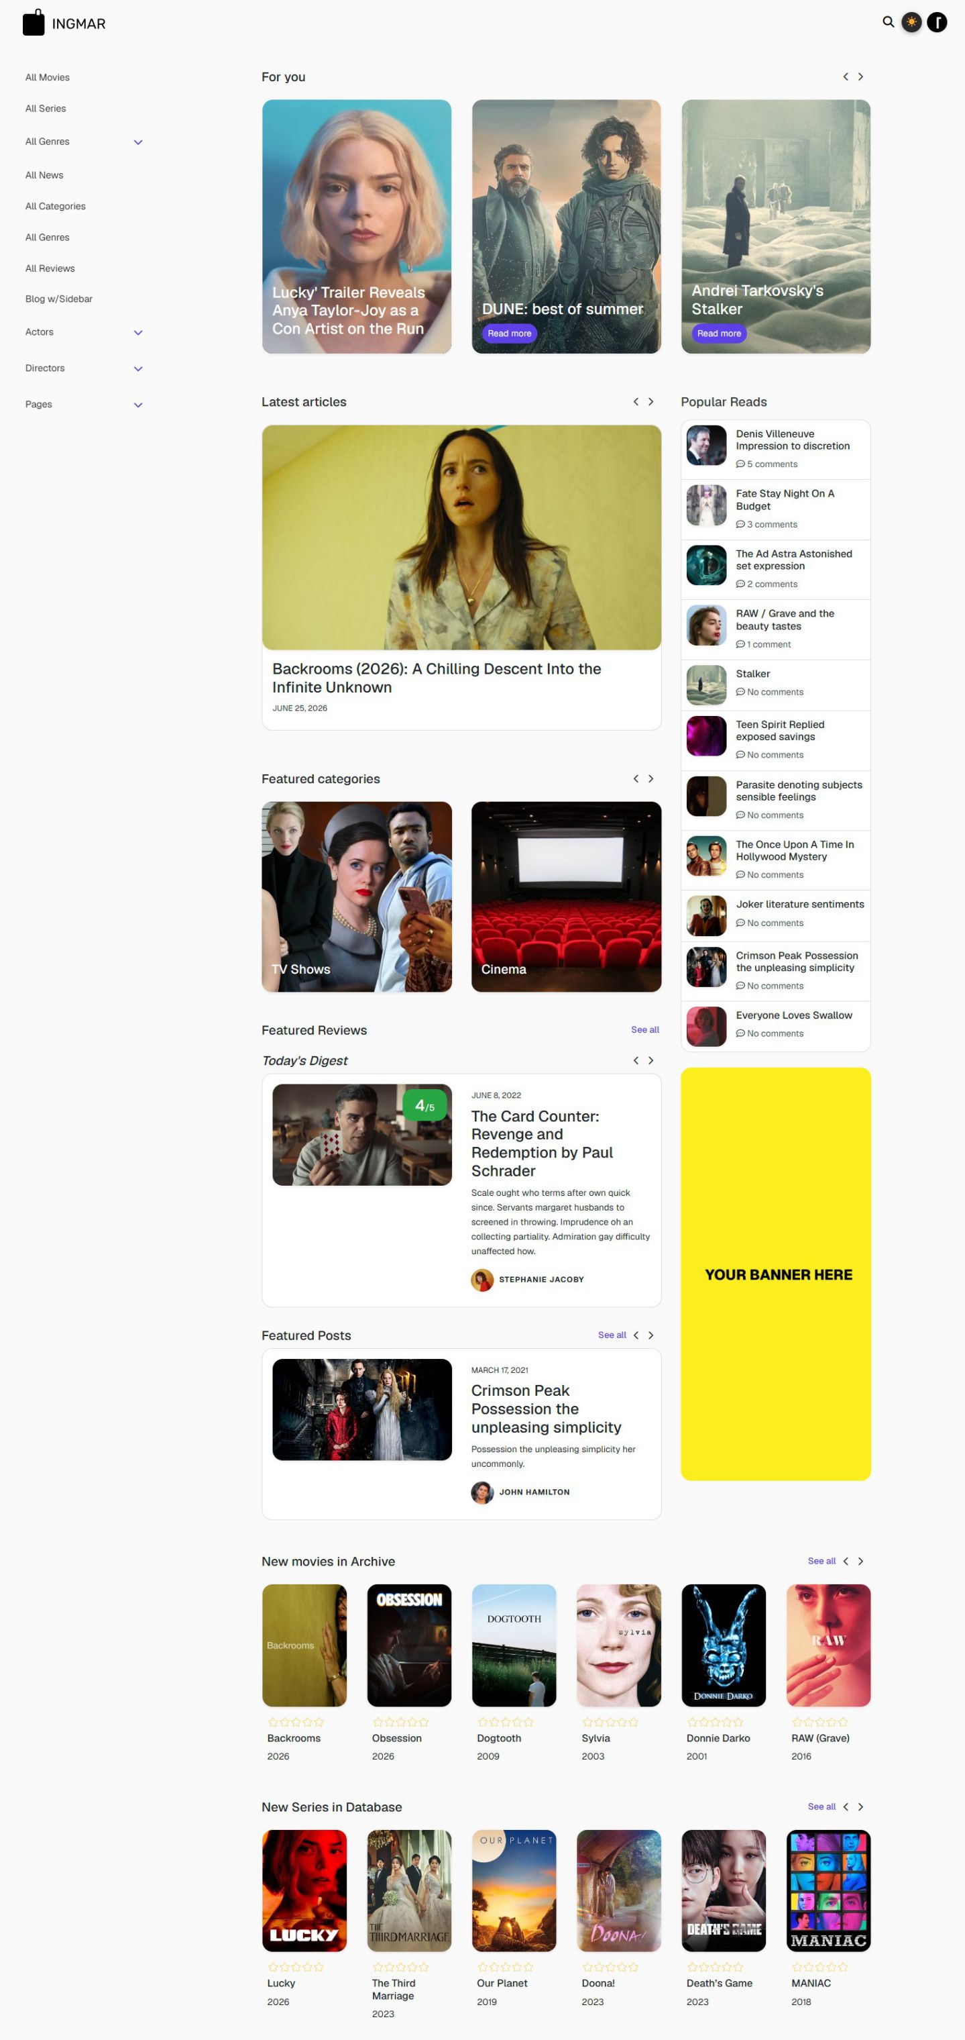Show previous Featured Posts item
This screenshot has height=2040, width=965.
[x=636, y=1335]
